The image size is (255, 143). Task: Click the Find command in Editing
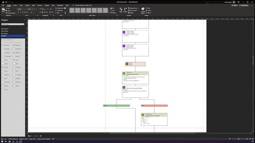(x=148, y=8)
